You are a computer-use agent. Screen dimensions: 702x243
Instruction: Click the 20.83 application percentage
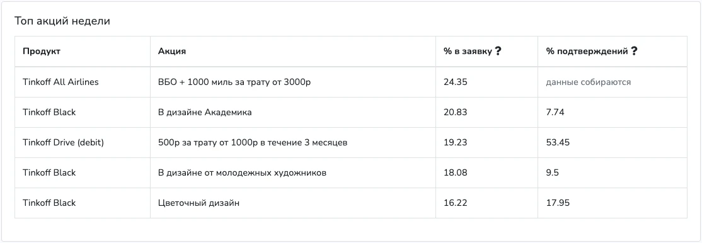coord(456,112)
